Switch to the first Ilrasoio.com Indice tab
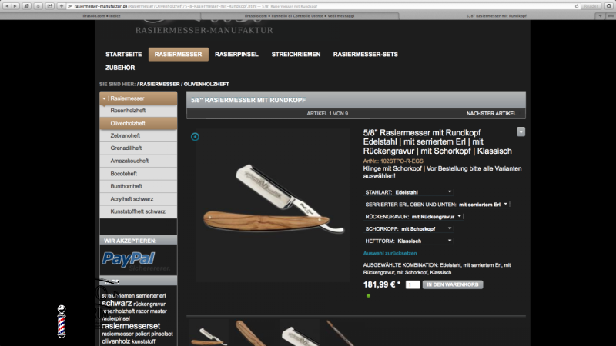This screenshot has width=616, height=346. [x=102, y=15]
